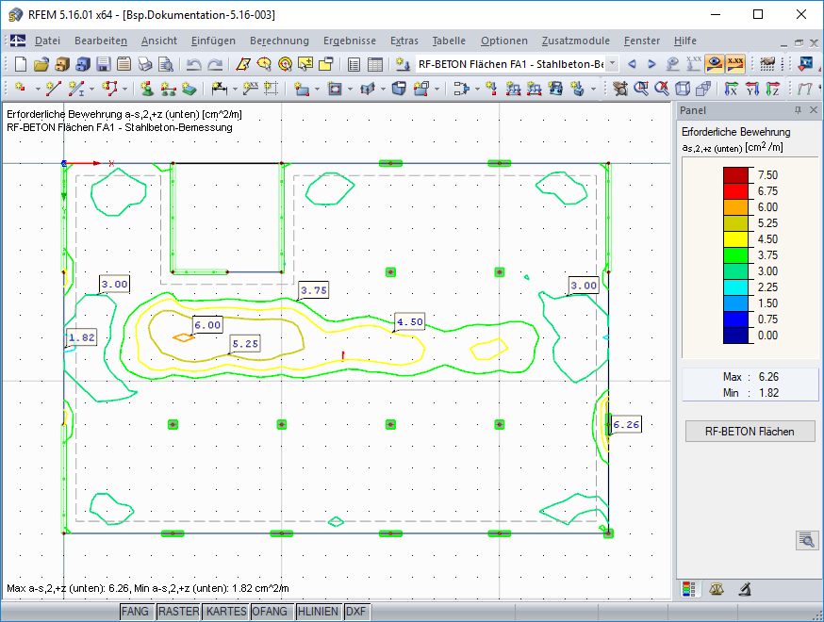The width and height of the screenshot is (824, 622).
Task: Expand polyline tool dropdown arrow
Action: pos(124,89)
